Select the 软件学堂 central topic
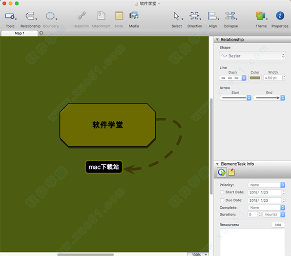The height and width of the screenshot is (256, 291). (108, 125)
